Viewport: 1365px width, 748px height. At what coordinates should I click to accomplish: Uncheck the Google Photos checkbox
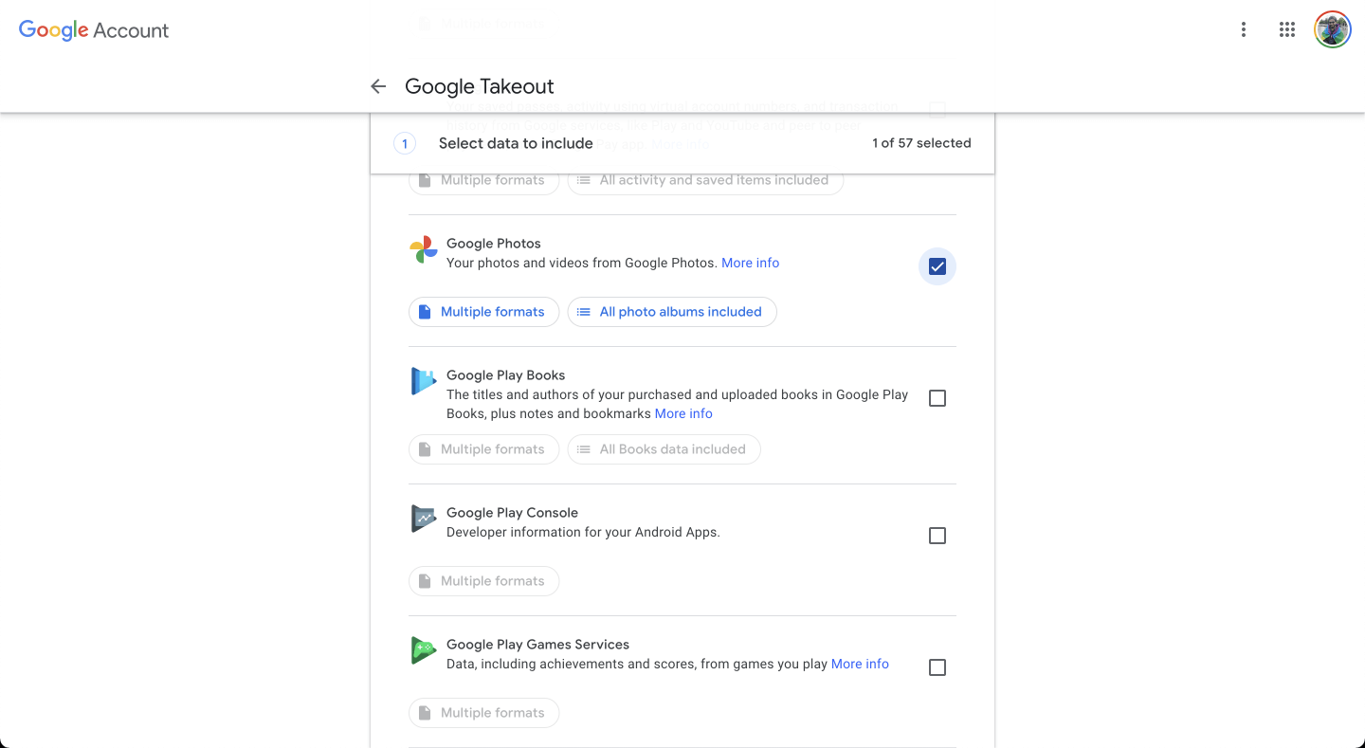tap(937, 266)
